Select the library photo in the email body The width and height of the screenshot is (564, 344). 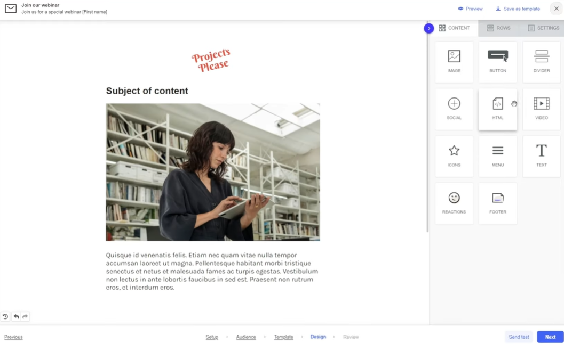point(212,171)
